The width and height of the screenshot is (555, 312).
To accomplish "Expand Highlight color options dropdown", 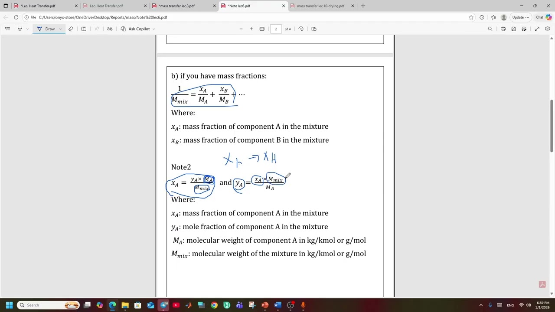I will click(27, 29).
